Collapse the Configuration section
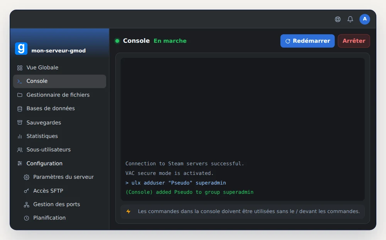The width and height of the screenshot is (386, 240). click(59, 163)
